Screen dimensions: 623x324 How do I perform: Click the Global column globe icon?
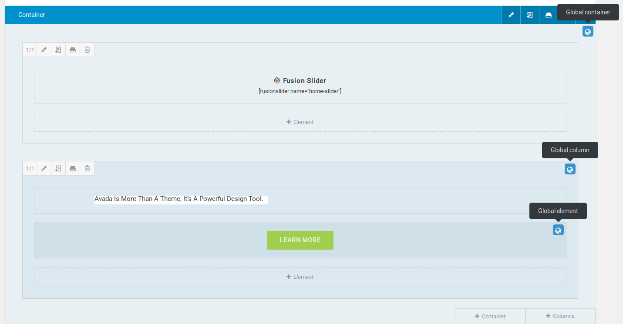pyautogui.click(x=570, y=170)
